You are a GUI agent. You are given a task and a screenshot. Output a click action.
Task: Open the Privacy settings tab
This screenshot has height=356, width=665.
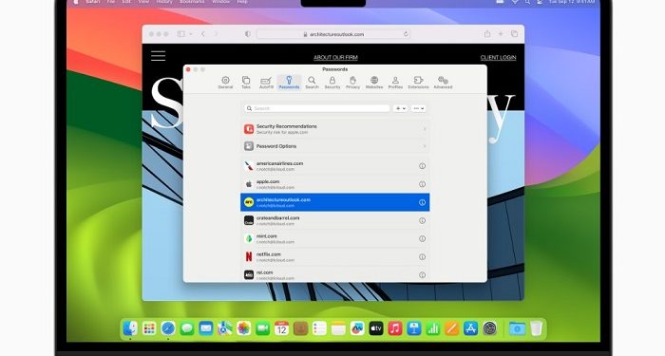[x=352, y=83]
